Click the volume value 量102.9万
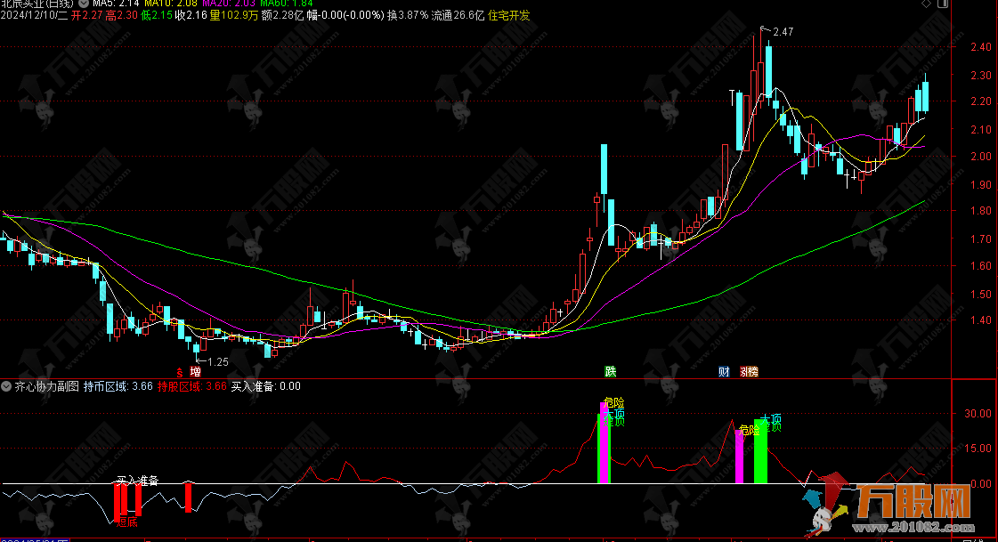Image resolution: width=998 pixels, height=542 pixels. click(x=234, y=15)
